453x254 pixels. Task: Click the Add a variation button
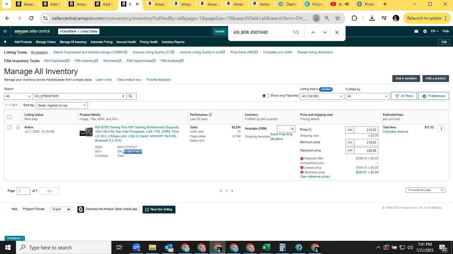coord(406,78)
